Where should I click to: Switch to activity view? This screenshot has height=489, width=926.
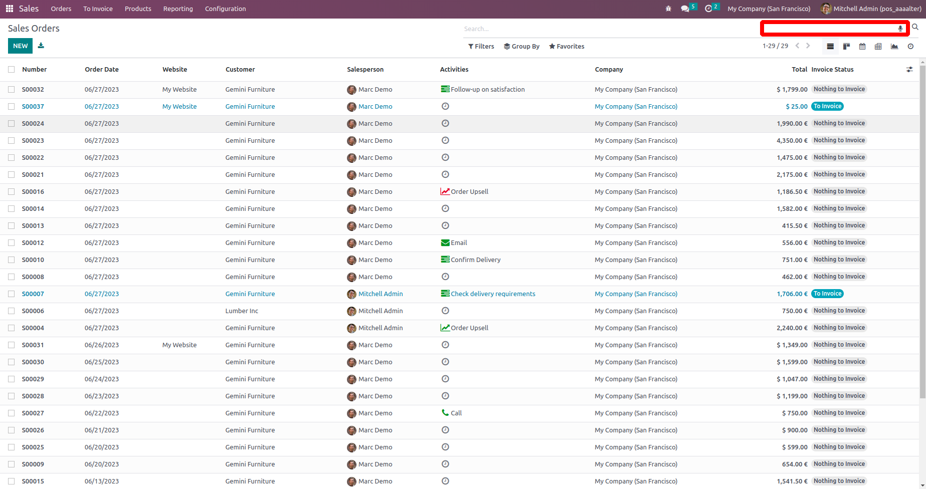(x=910, y=46)
